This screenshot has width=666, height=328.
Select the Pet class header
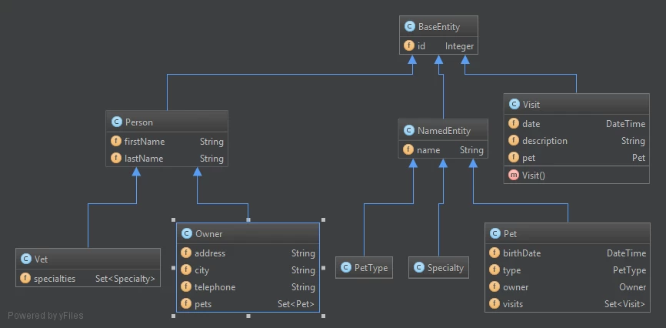[568, 233]
